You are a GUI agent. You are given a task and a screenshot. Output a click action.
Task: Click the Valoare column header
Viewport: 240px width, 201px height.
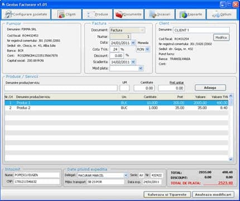[200, 97]
